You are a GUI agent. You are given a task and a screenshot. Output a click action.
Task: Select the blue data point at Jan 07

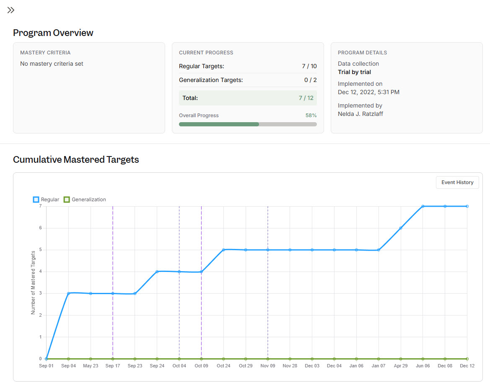tap(379, 250)
